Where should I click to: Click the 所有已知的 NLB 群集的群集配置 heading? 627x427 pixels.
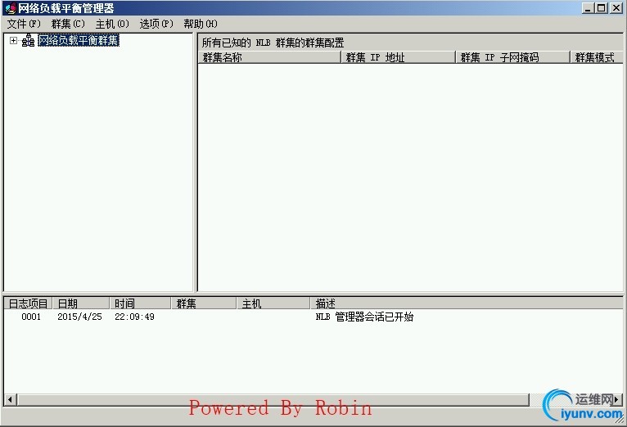pyautogui.click(x=273, y=43)
